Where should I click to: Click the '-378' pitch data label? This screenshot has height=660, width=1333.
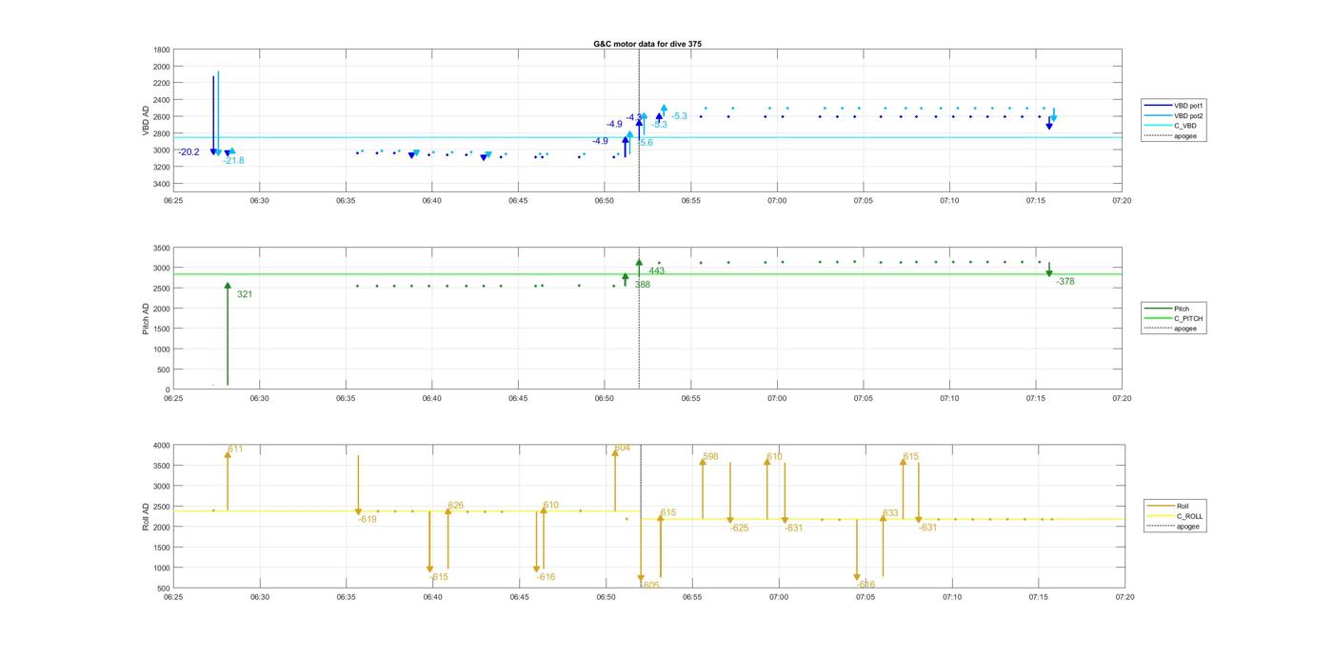1064,282
